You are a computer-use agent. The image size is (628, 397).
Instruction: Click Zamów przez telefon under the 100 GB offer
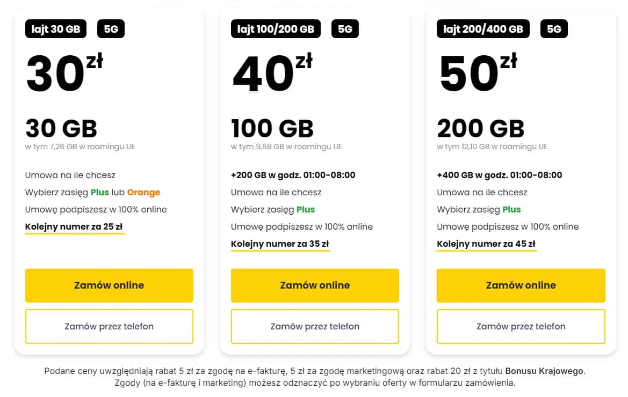tap(315, 326)
